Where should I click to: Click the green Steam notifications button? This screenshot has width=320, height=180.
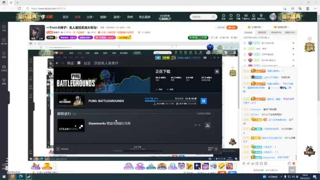point(166,58)
